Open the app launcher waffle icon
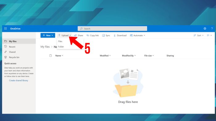Viewport: 216px width, 121px height. (x=6, y=29)
